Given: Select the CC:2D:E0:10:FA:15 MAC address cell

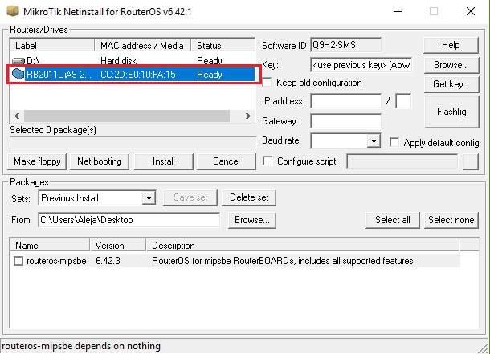Looking at the screenshot, I should 138,75.
